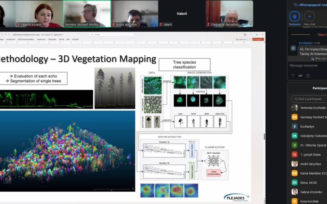Image resolution: width=327 pixels, height=204 pixels.
Task: Open the GIF picker in chat
Action: click(x=300, y=76)
